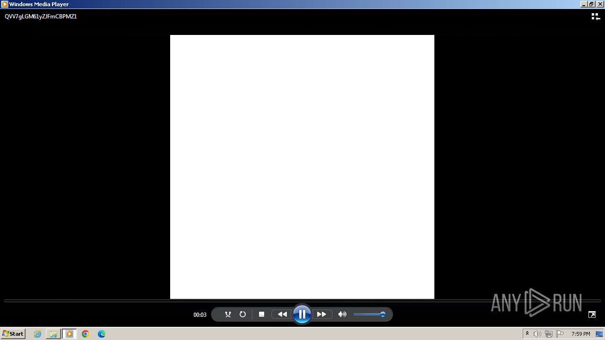Fast forward using the next button
Screen dimensions: 605x340
[321, 314]
